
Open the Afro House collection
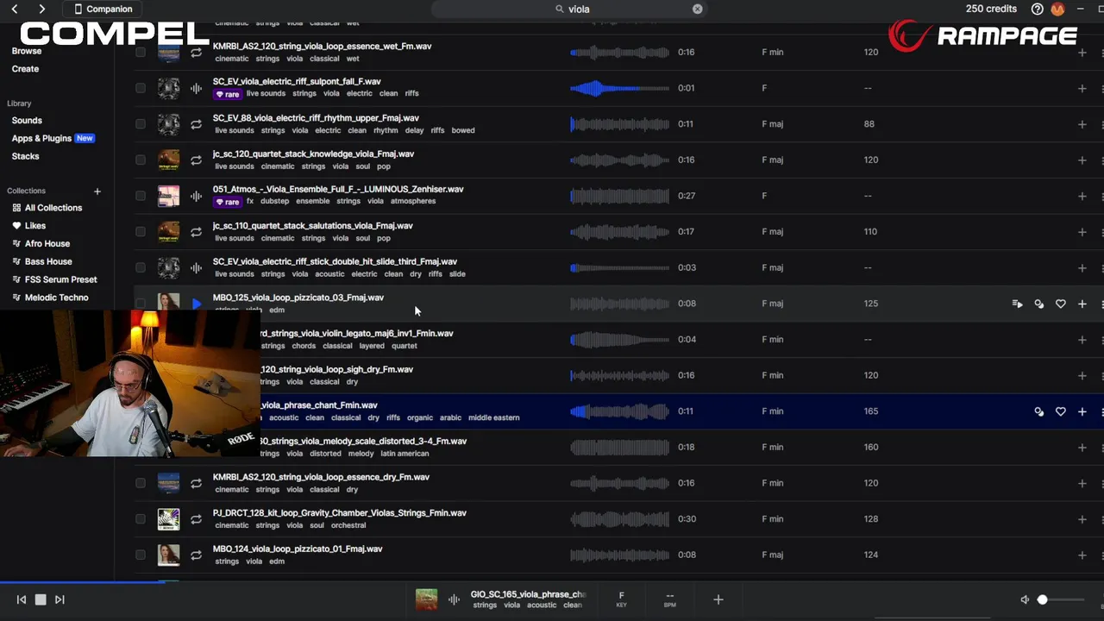coord(41,244)
